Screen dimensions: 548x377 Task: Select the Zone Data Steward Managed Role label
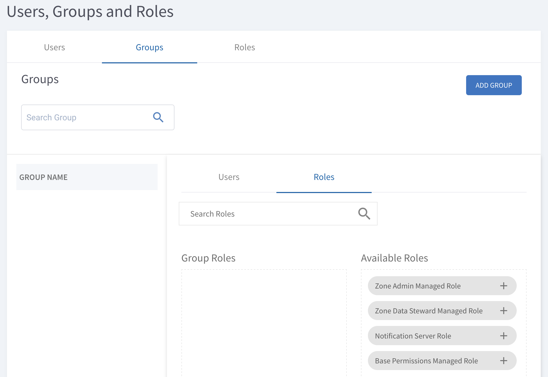(x=429, y=311)
